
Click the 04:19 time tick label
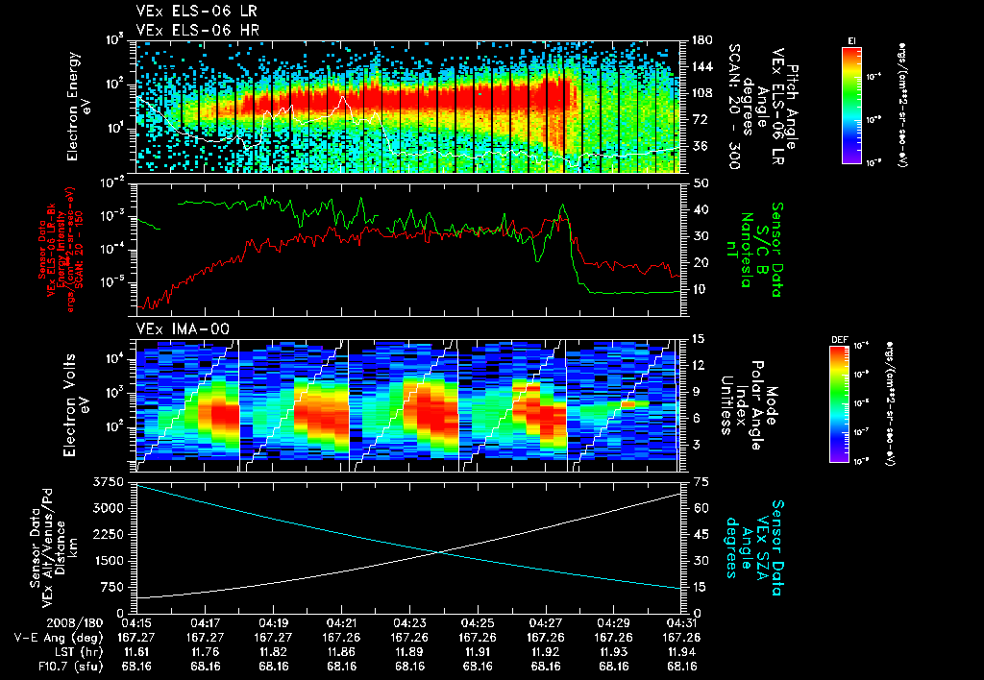coord(273,624)
